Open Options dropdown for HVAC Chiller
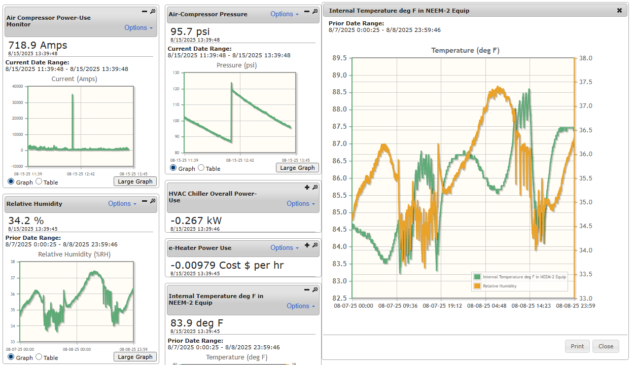The width and height of the screenshot is (634, 365). 300,203
